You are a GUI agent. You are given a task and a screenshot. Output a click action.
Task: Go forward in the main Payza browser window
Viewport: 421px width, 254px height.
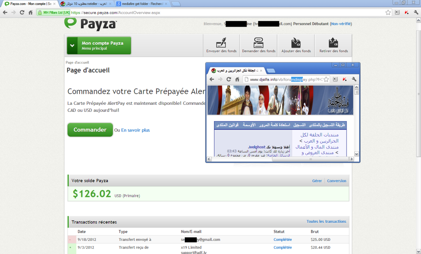coord(14,12)
